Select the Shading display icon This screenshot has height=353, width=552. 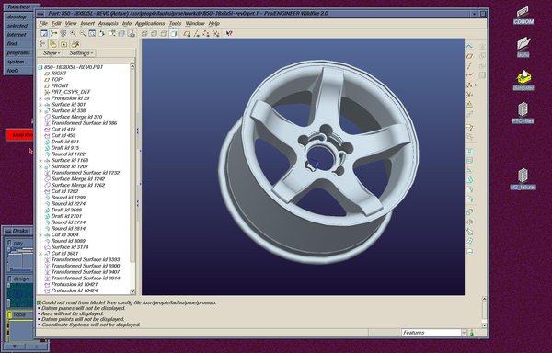(174, 34)
